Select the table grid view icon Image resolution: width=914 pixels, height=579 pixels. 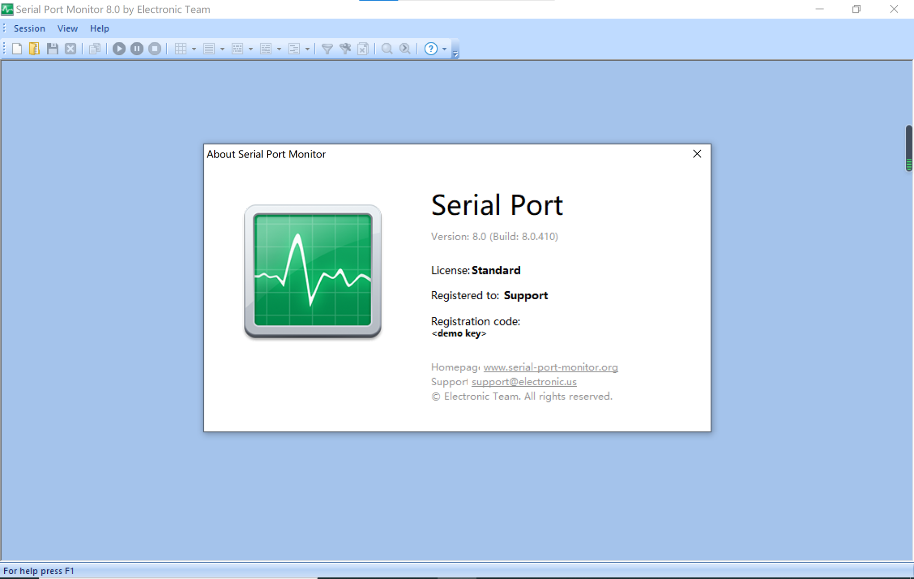[180, 49]
